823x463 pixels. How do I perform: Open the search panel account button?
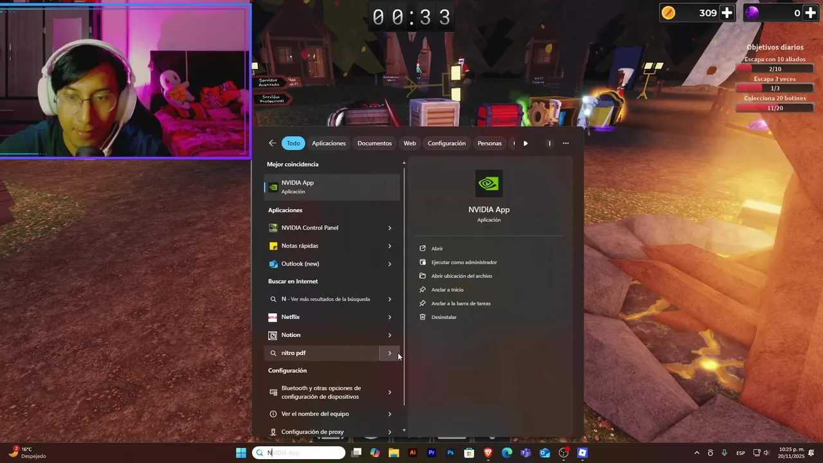click(x=549, y=143)
